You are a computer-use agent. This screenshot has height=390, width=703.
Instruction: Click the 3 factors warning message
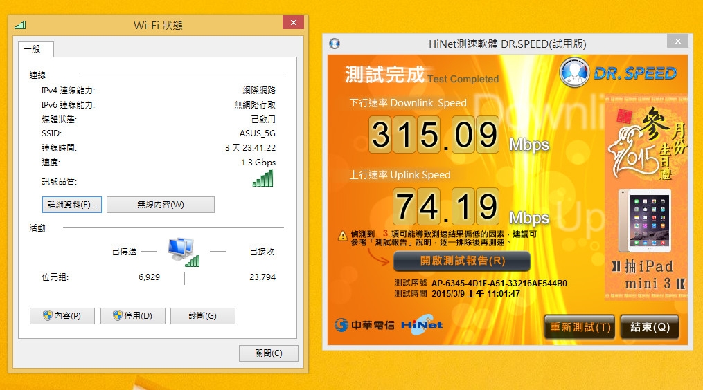click(443, 238)
